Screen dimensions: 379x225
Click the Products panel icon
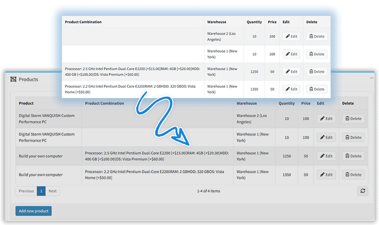pos(13,79)
